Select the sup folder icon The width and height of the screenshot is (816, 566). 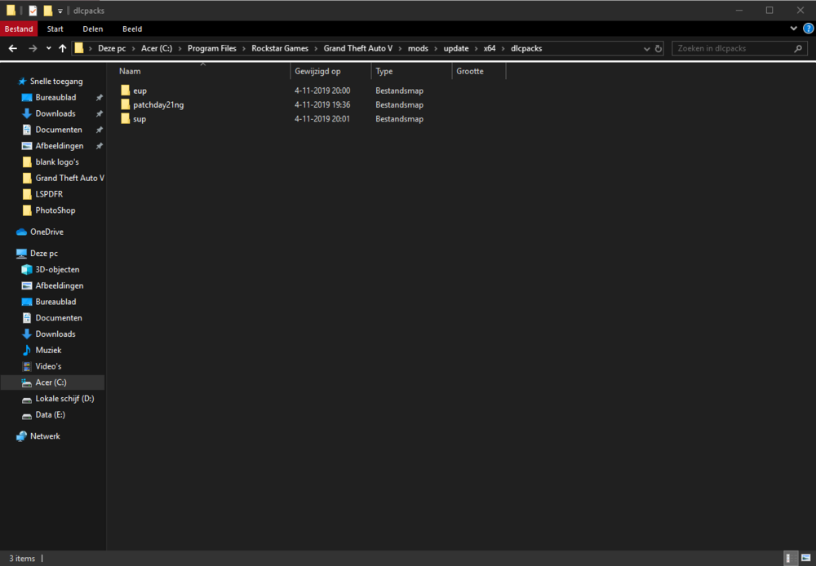point(126,118)
